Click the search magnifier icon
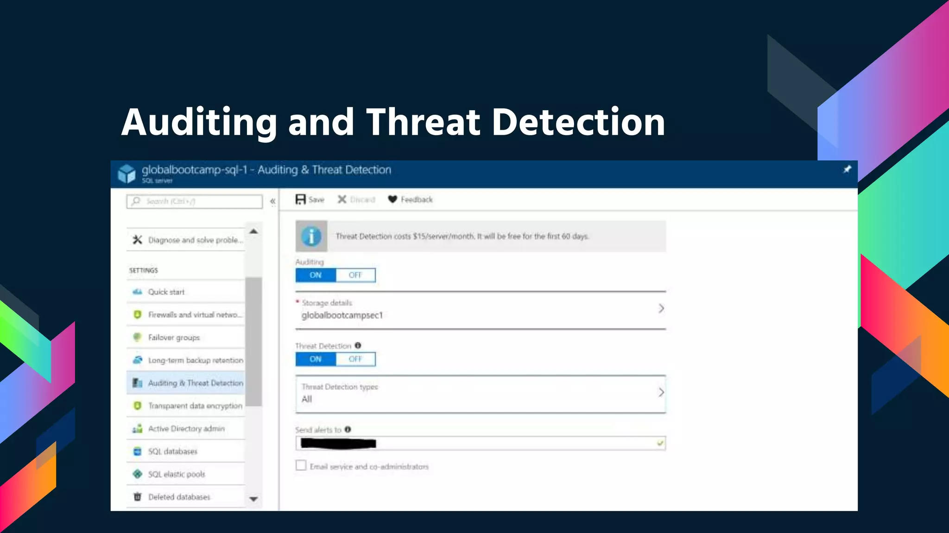949x533 pixels. (136, 201)
